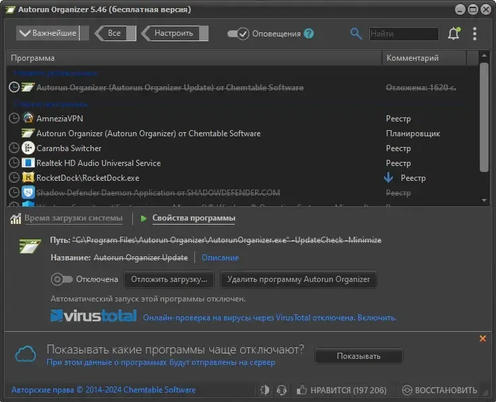
Task: Open notifications bell icon
Action: click(454, 34)
